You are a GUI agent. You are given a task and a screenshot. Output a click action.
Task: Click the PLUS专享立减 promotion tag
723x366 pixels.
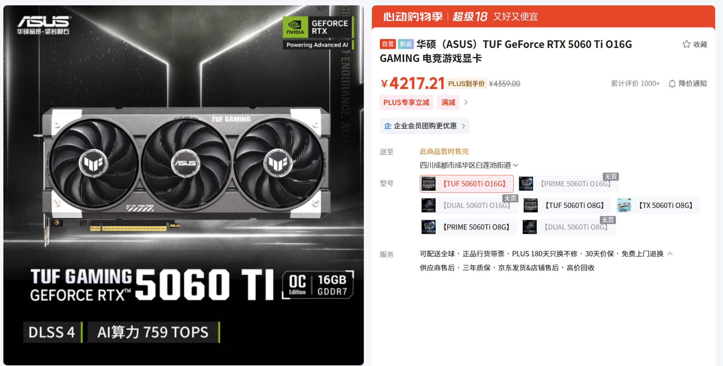click(406, 102)
